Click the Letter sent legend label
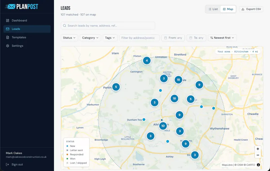Image resolution: width=270 pixels, height=171 pixels. [76, 150]
